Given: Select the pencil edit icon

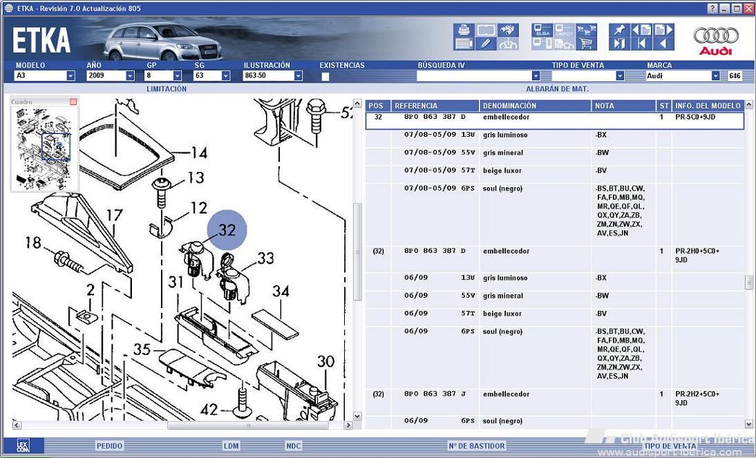Looking at the screenshot, I should click(486, 44).
